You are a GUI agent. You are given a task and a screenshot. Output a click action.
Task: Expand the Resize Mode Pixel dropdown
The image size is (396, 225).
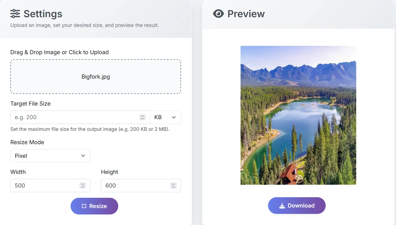[50, 156]
